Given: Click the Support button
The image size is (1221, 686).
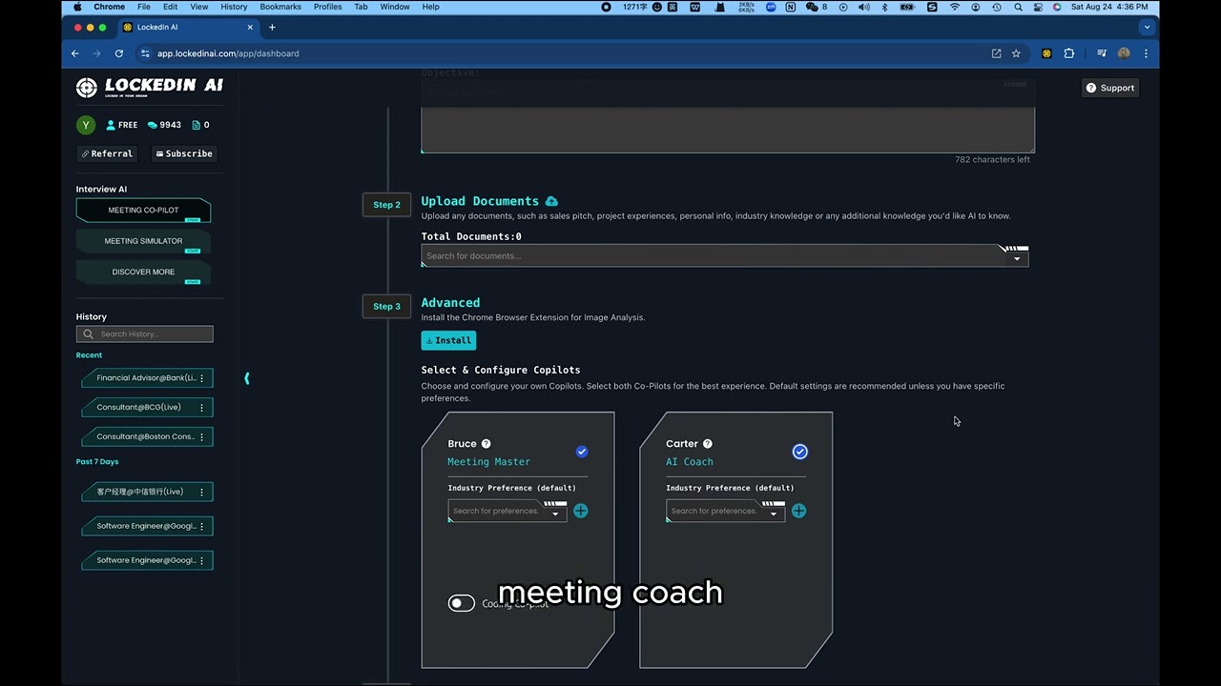Looking at the screenshot, I should (x=1110, y=88).
